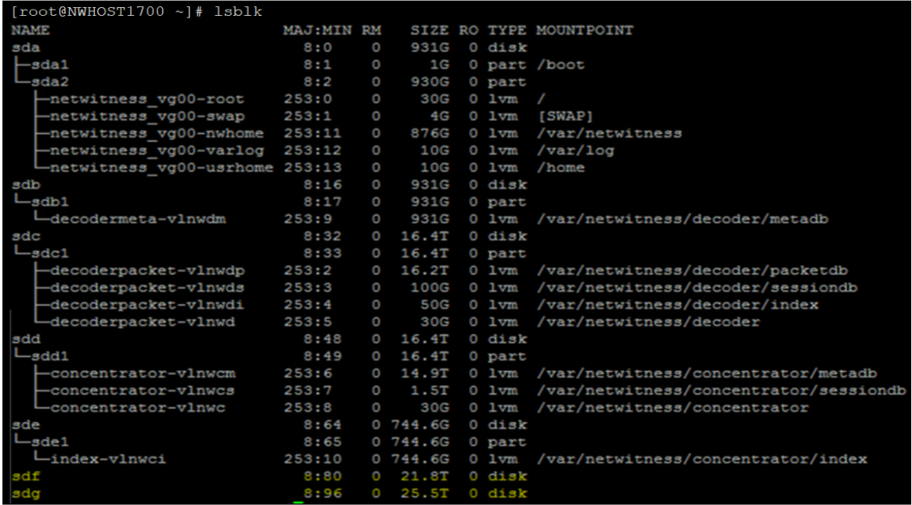912x505 pixels.
Task: Click the highlighted sdg disk name
Action: click(x=25, y=493)
